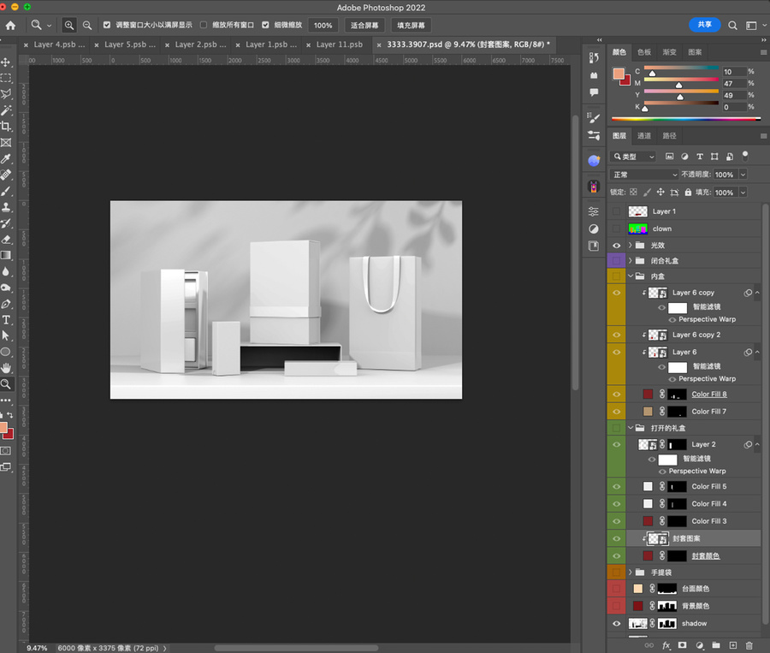Viewport: 770px width, 653px height.
Task: Collapse the 内盒 group
Action: point(631,276)
